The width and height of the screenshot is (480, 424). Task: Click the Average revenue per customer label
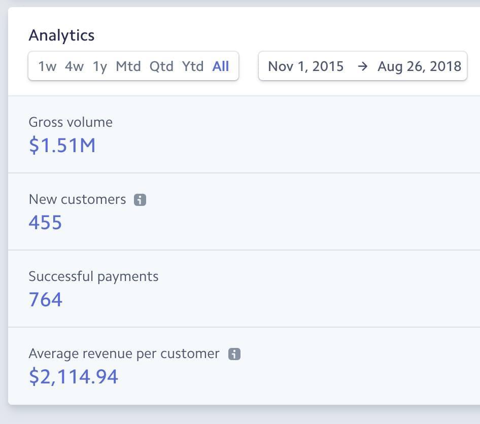coord(124,354)
